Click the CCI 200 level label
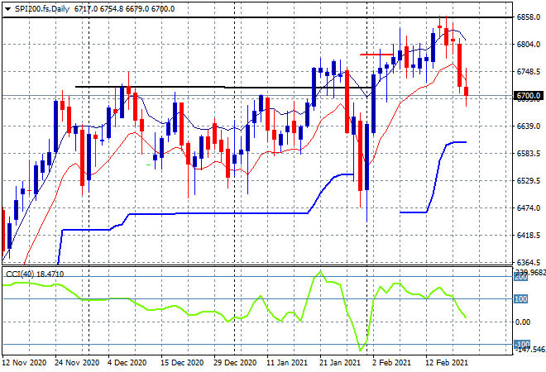 pos(521,277)
